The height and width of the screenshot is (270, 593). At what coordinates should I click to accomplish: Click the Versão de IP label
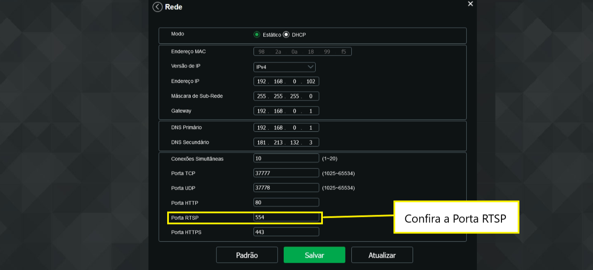point(185,66)
